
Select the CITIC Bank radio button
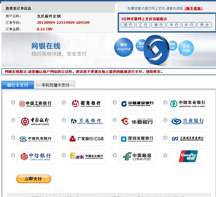tap(13, 155)
